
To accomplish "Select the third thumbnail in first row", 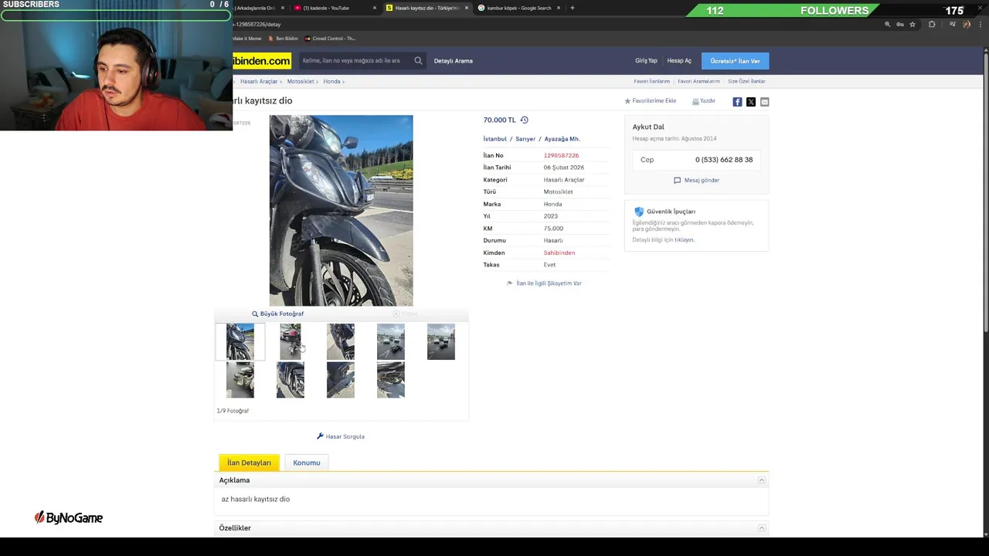I will click(x=341, y=342).
